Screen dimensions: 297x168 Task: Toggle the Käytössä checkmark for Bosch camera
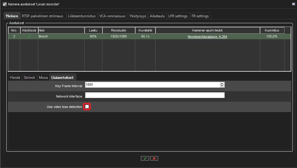coord(29,37)
